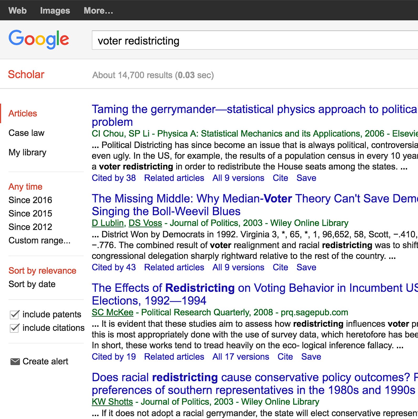Open My library
Viewport: 418px width, 419px height.
pyautogui.click(x=27, y=152)
